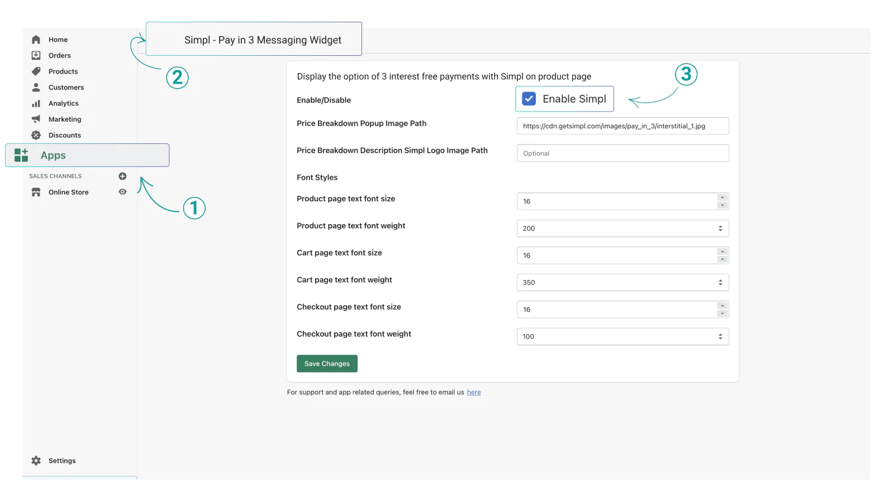Screen dimensions: 894x502
Task: Click the Discounts badge icon
Action: coord(36,135)
